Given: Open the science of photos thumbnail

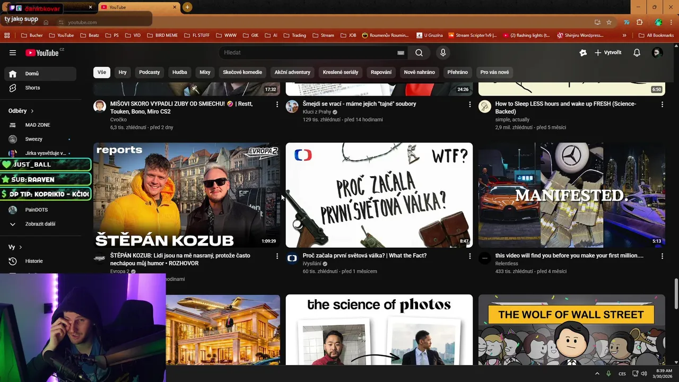Looking at the screenshot, I should coord(379,330).
